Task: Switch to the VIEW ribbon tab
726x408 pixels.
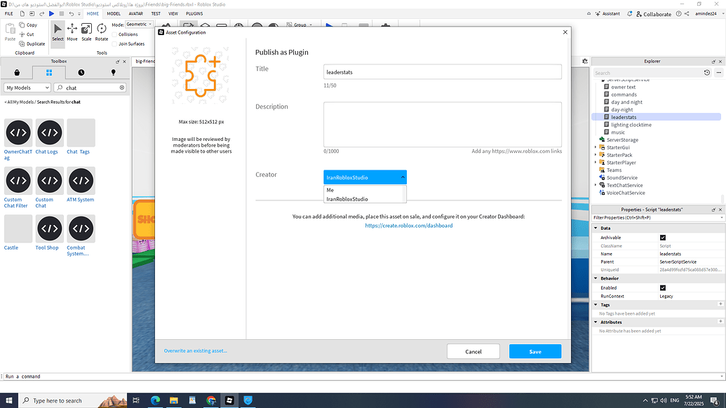Action: point(173,14)
